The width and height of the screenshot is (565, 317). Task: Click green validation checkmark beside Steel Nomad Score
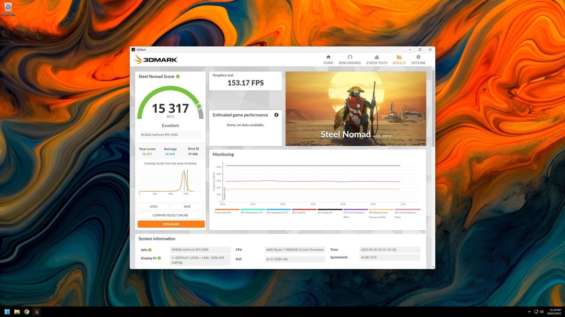pos(178,76)
